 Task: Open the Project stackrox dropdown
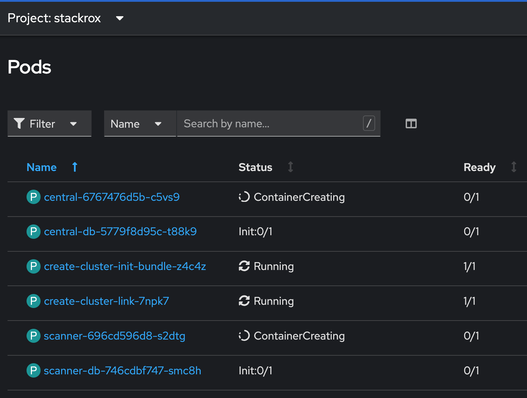click(66, 18)
